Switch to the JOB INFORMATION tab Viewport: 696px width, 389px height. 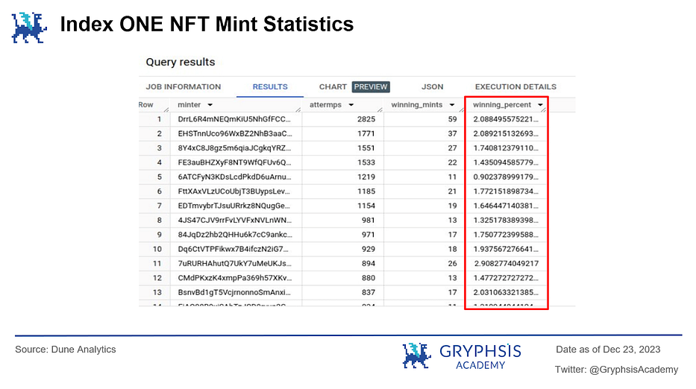pyautogui.click(x=184, y=87)
